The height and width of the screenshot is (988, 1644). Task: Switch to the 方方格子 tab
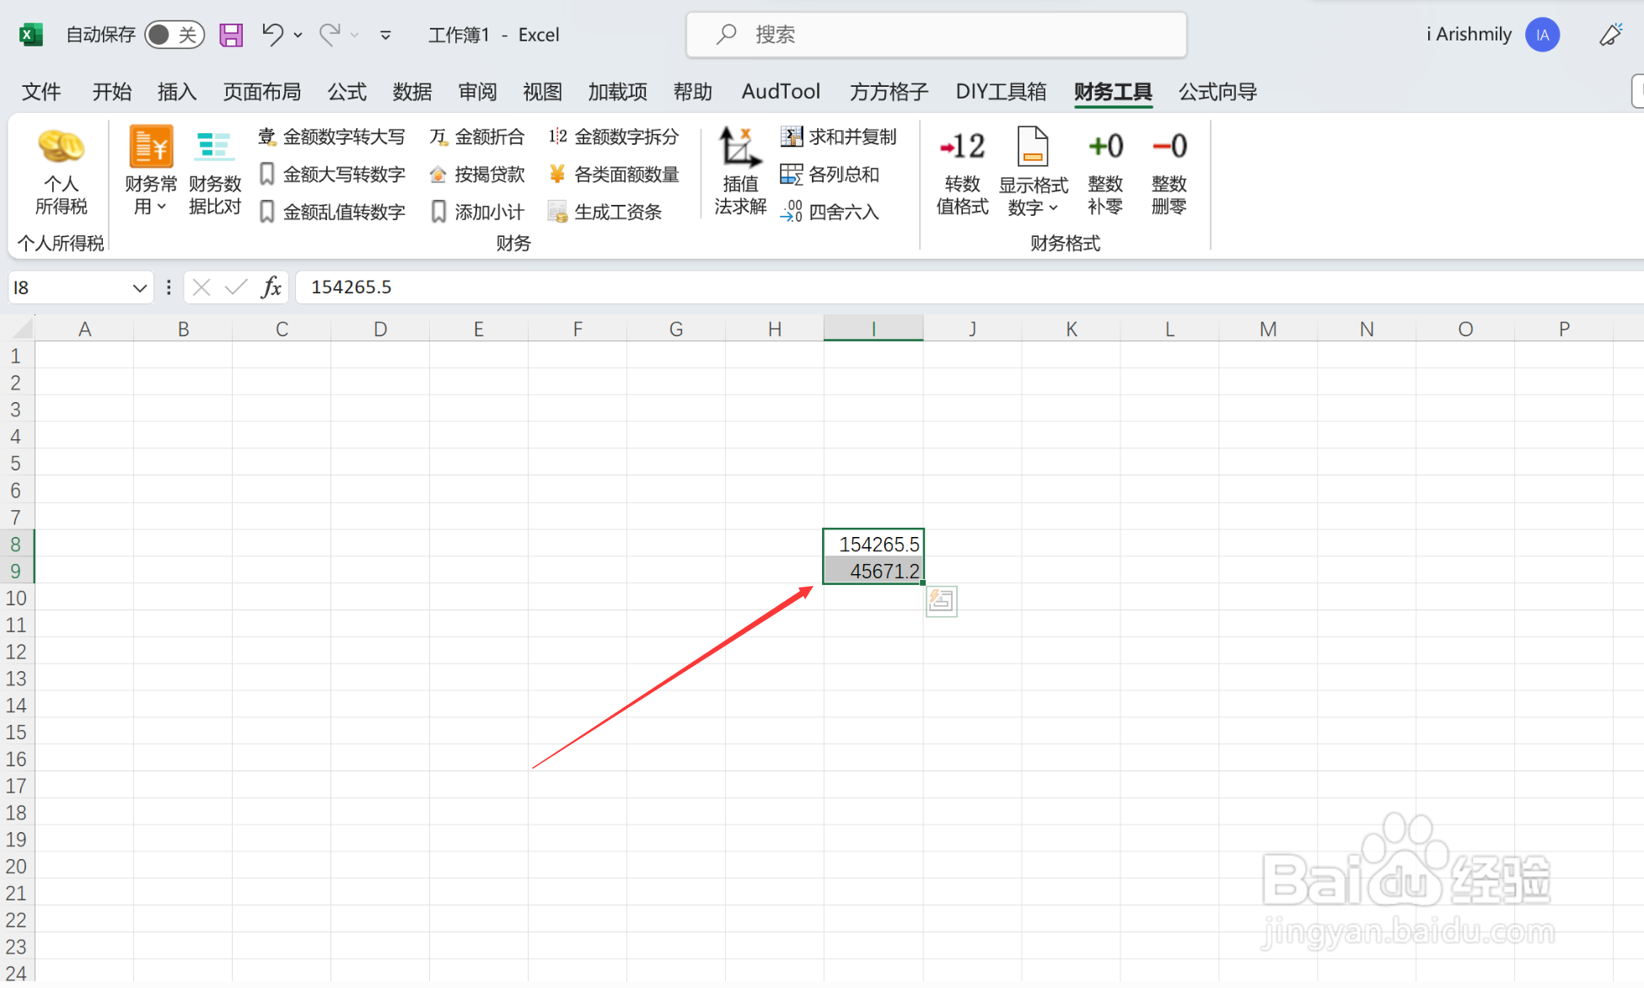(889, 91)
